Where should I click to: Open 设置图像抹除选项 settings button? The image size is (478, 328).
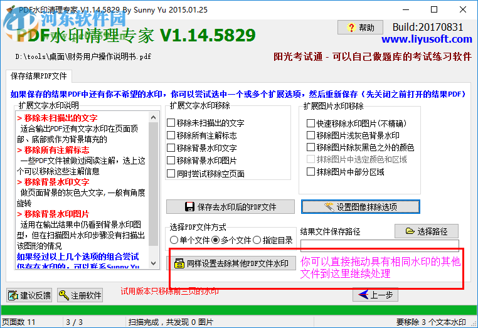360,207
